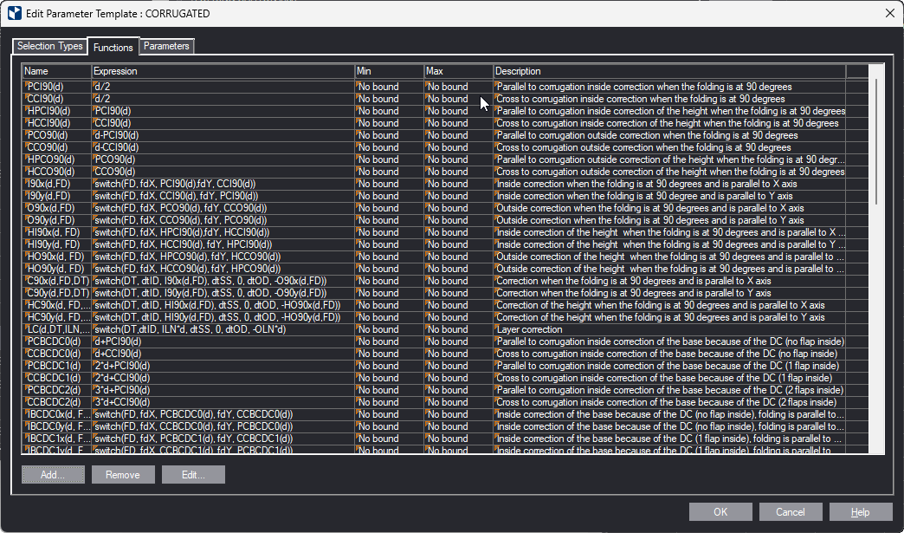This screenshot has width=904, height=533.
Task: Close the Edit Parameter Template dialog
Action: click(x=889, y=13)
